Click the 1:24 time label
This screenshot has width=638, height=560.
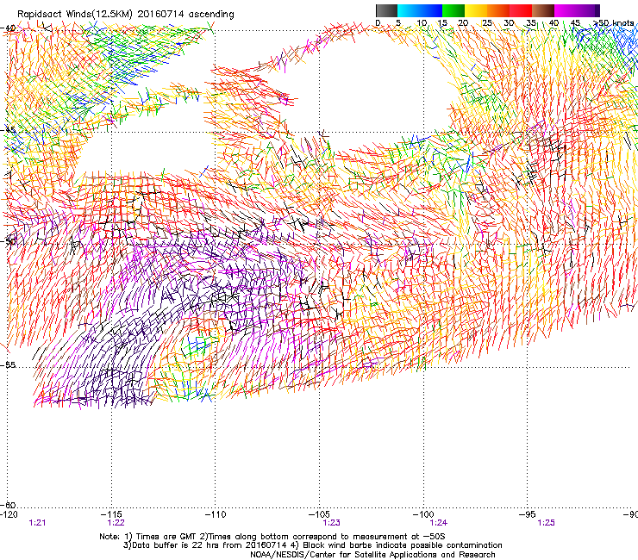pyautogui.click(x=439, y=523)
